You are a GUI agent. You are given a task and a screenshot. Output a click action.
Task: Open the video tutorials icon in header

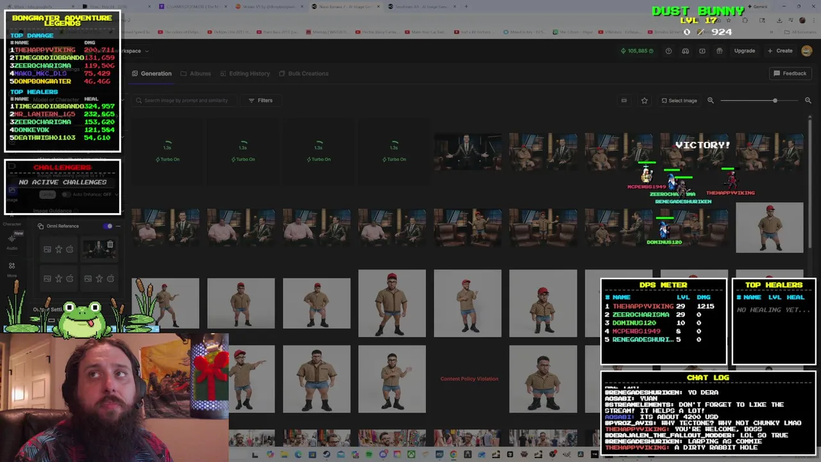point(702,51)
